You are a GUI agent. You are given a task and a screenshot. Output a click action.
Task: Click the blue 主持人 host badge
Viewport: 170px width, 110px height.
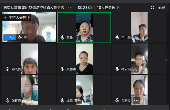tap(10, 38)
